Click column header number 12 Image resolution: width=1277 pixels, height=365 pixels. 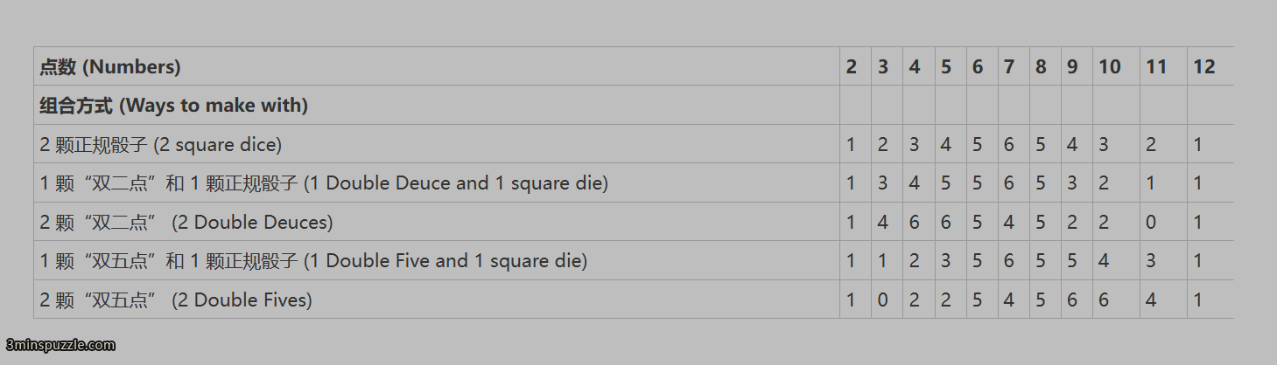tap(1204, 66)
